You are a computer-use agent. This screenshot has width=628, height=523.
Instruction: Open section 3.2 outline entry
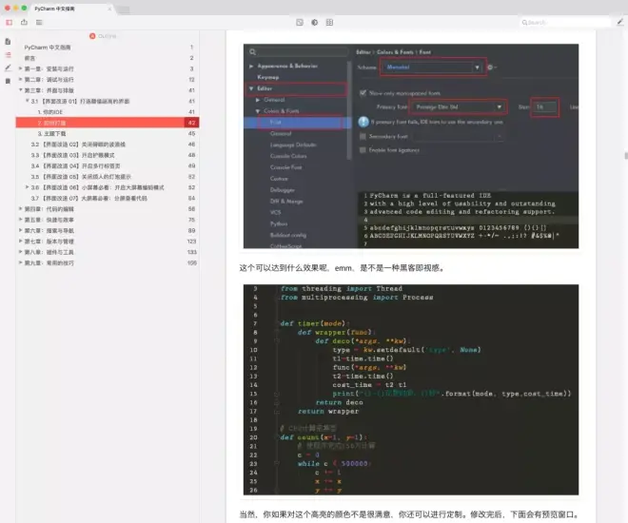click(x=78, y=145)
